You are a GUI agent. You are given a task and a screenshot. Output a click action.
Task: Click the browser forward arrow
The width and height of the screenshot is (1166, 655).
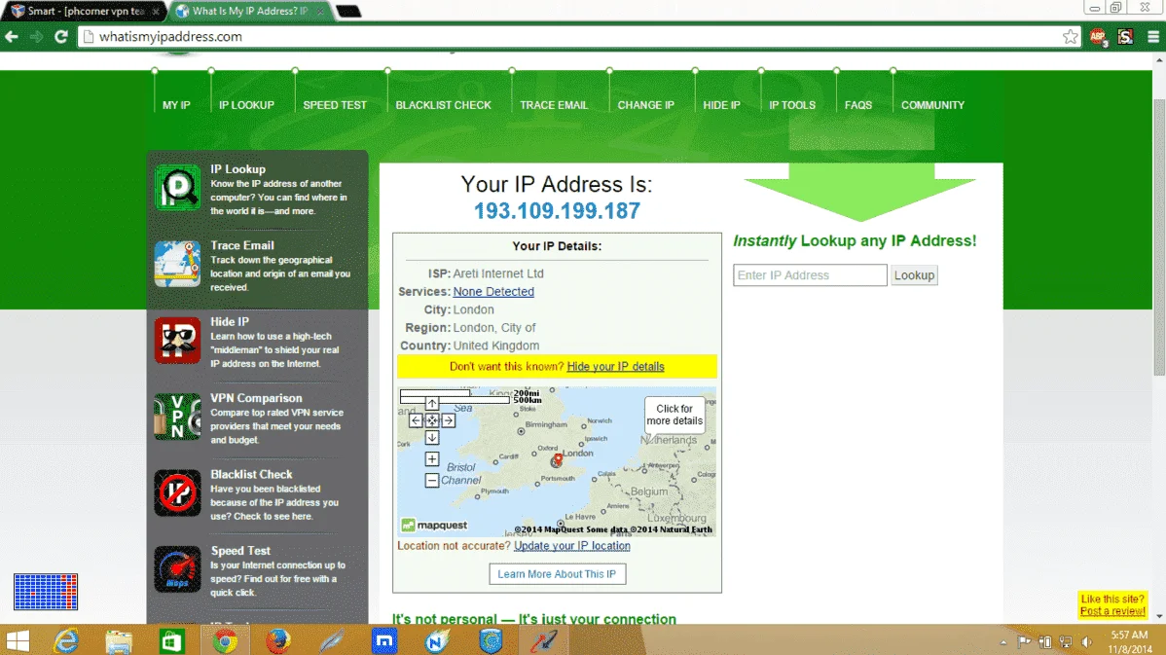click(36, 36)
